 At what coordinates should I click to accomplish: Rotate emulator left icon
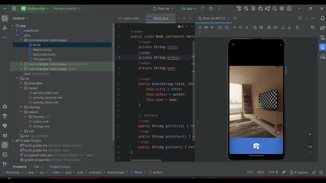tap(220, 27)
